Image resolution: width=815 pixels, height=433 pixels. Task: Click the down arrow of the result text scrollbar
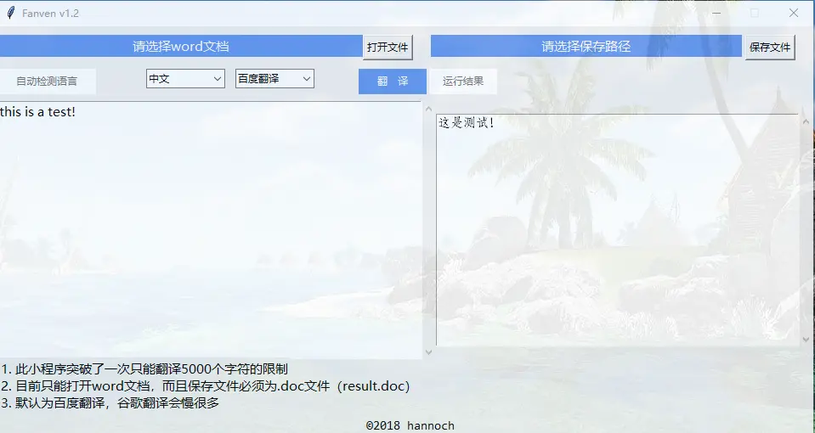807,340
